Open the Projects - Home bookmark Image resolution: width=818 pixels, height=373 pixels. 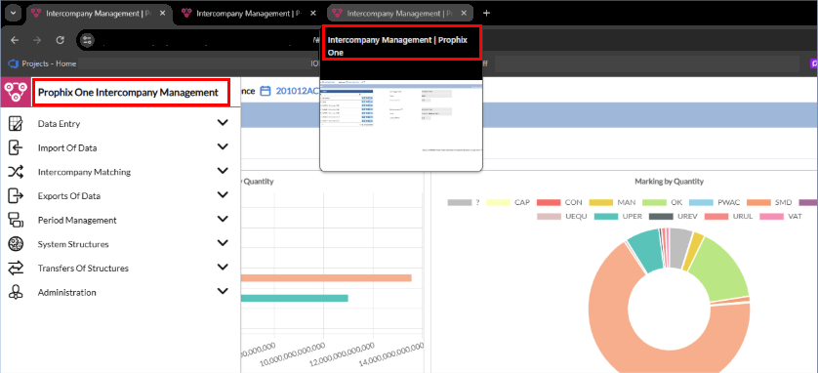pyautogui.click(x=43, y=63)
